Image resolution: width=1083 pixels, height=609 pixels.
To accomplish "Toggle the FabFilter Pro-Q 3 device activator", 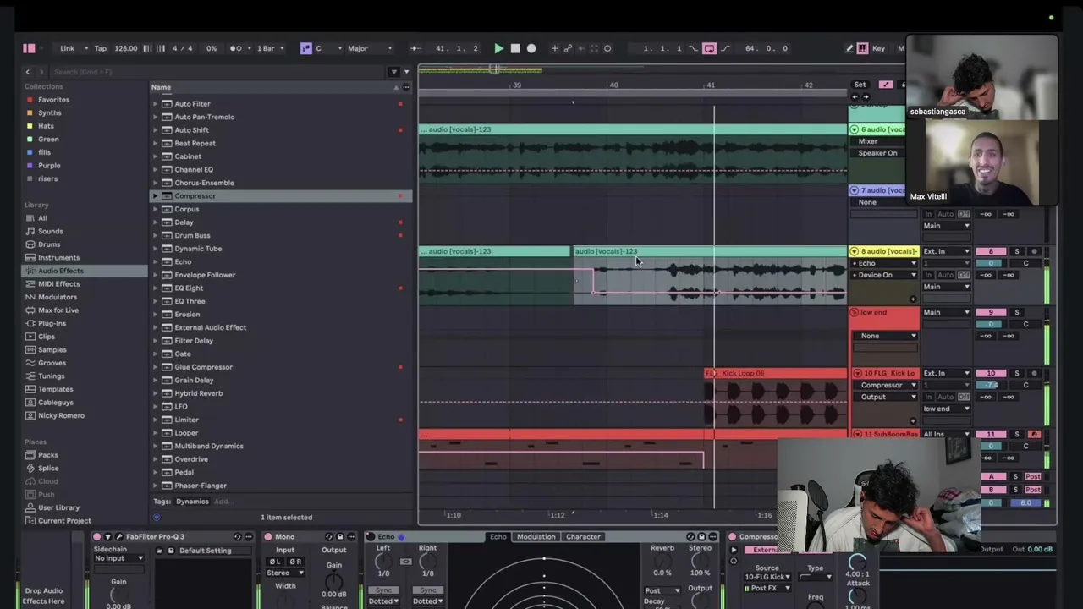I will tap(96, 537).
